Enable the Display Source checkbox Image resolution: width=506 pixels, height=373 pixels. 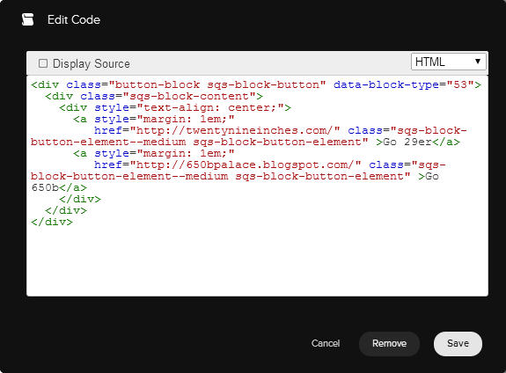coord(43,63)
